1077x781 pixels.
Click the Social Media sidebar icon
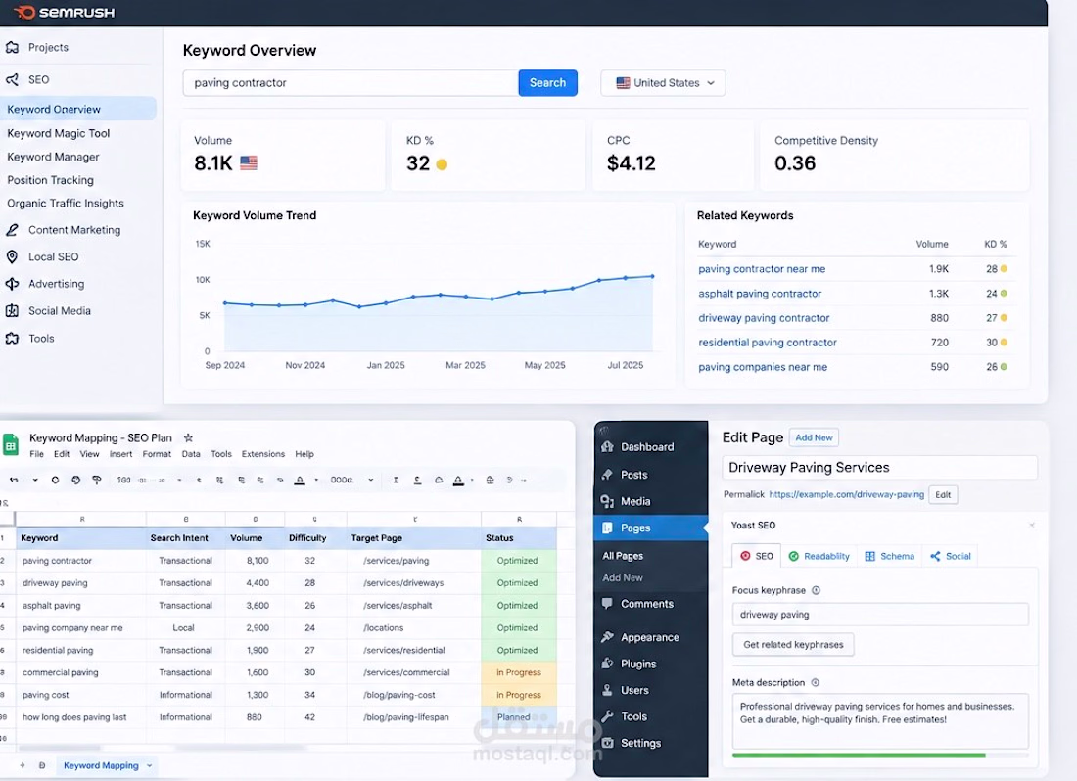tap(12, 311)
